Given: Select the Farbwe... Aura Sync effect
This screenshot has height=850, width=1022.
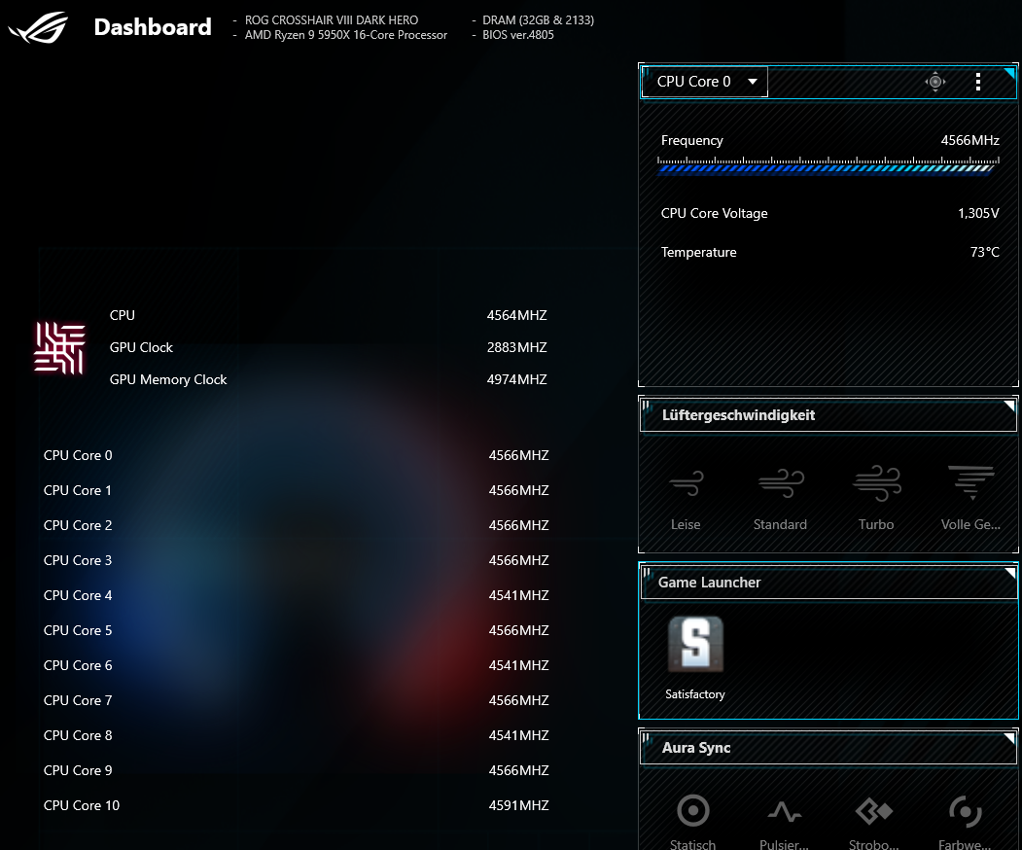Looking at the screenshot, I should [965, 822].
